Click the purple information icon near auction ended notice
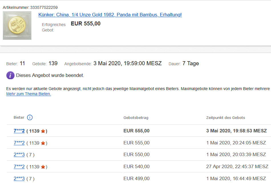This screenshot has width=271, height=183. tap(10, 75)
